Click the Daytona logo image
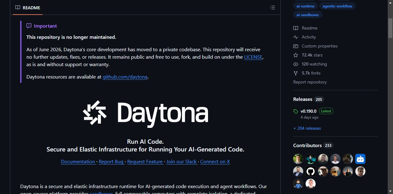Screen dimensions: 393x194 point(145,114)
